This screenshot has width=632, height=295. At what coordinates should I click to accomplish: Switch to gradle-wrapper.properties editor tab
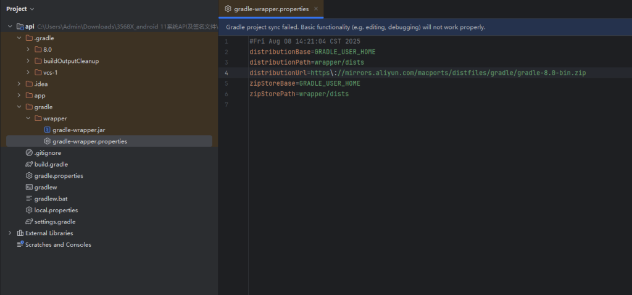271,9
